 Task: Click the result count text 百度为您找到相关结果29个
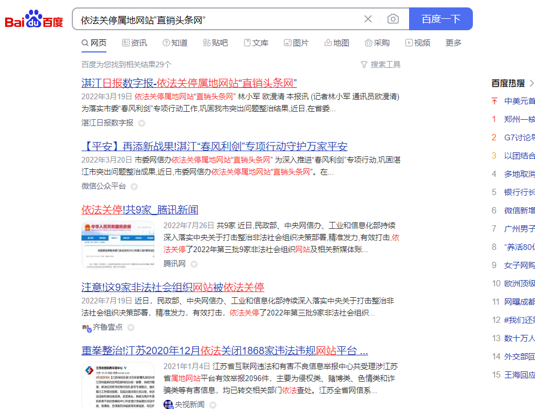tap(126, 64)
